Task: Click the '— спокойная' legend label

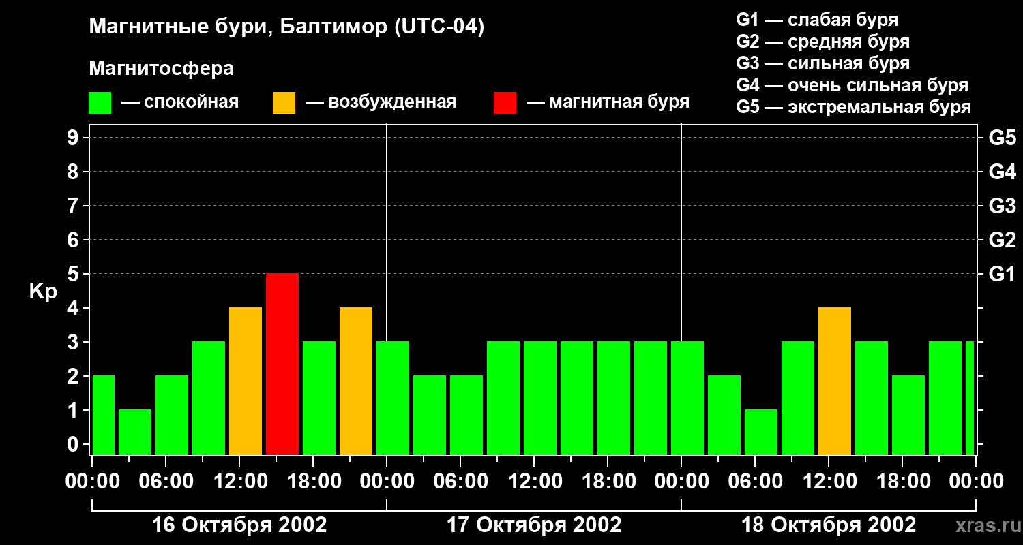Action: 180,102
